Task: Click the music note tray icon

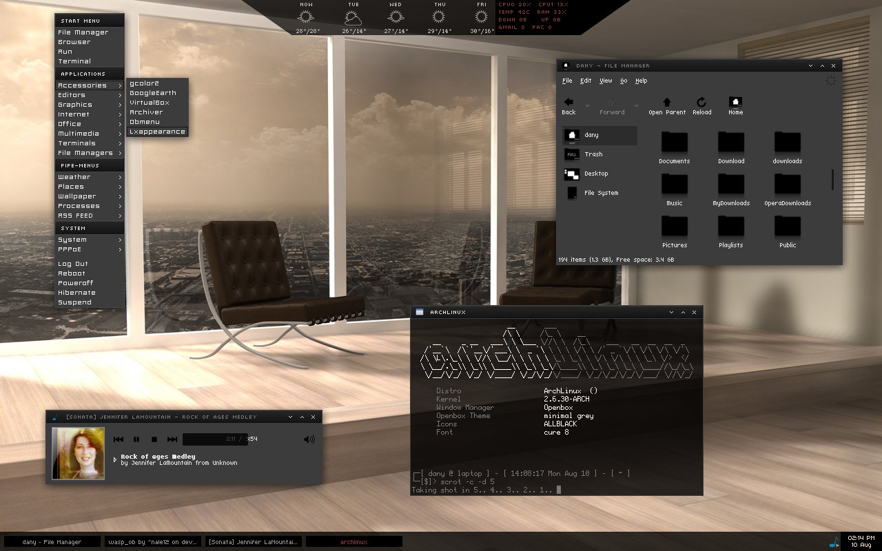Action: [834, 541]
